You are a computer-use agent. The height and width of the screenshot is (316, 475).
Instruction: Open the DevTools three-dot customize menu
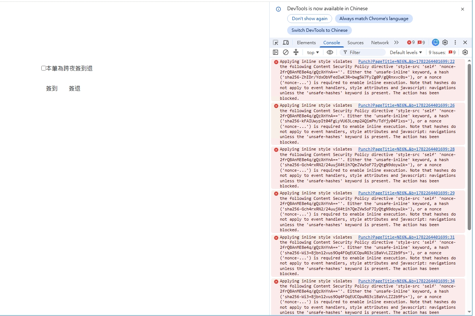coord(455,43)
